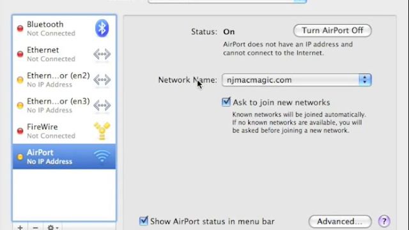This screenshot has width=409, height=230.
Task: Select Bluetooth service in the list
Action: tap(64, 28)
